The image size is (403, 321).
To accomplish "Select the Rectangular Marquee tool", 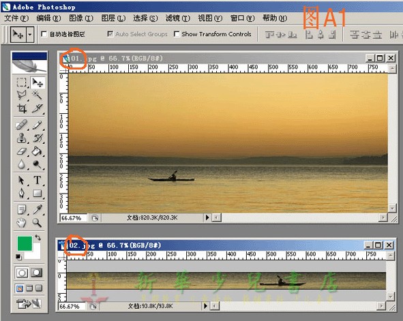I will point(22,82).
